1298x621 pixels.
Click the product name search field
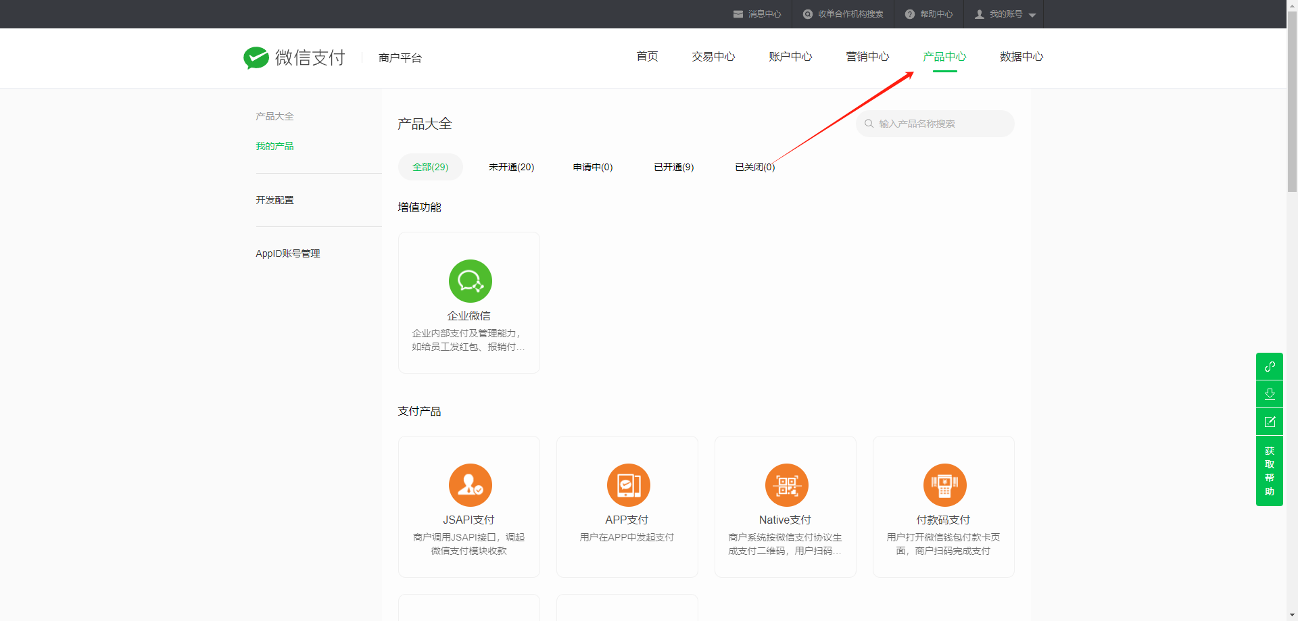click(x=940, y=124)
